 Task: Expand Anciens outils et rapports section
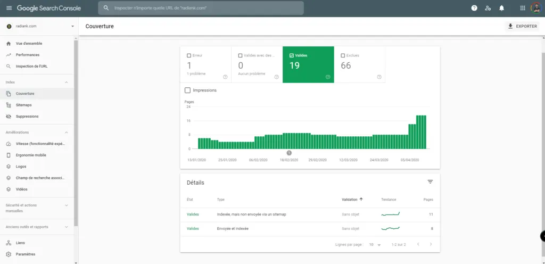(66, 227)
